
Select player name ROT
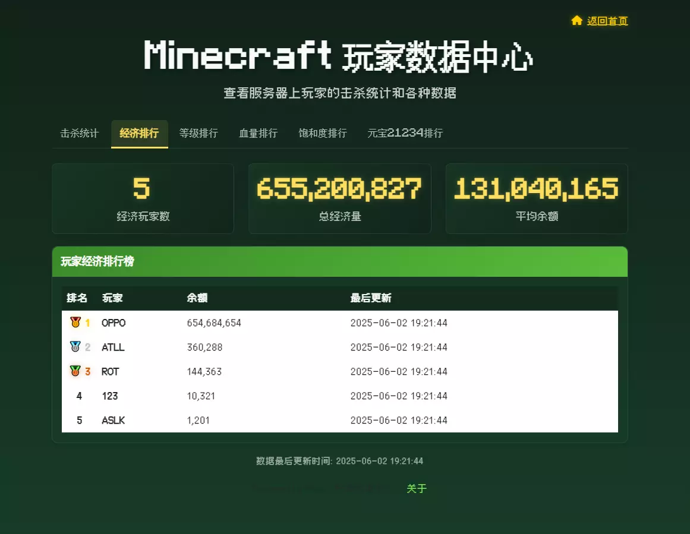coord(110,372)
